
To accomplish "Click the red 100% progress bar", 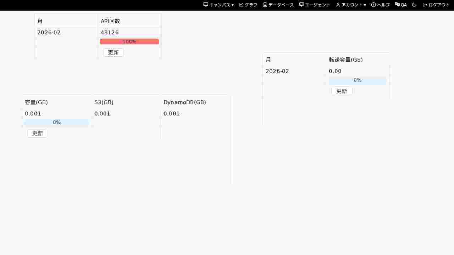I will [x=129, y=41].
